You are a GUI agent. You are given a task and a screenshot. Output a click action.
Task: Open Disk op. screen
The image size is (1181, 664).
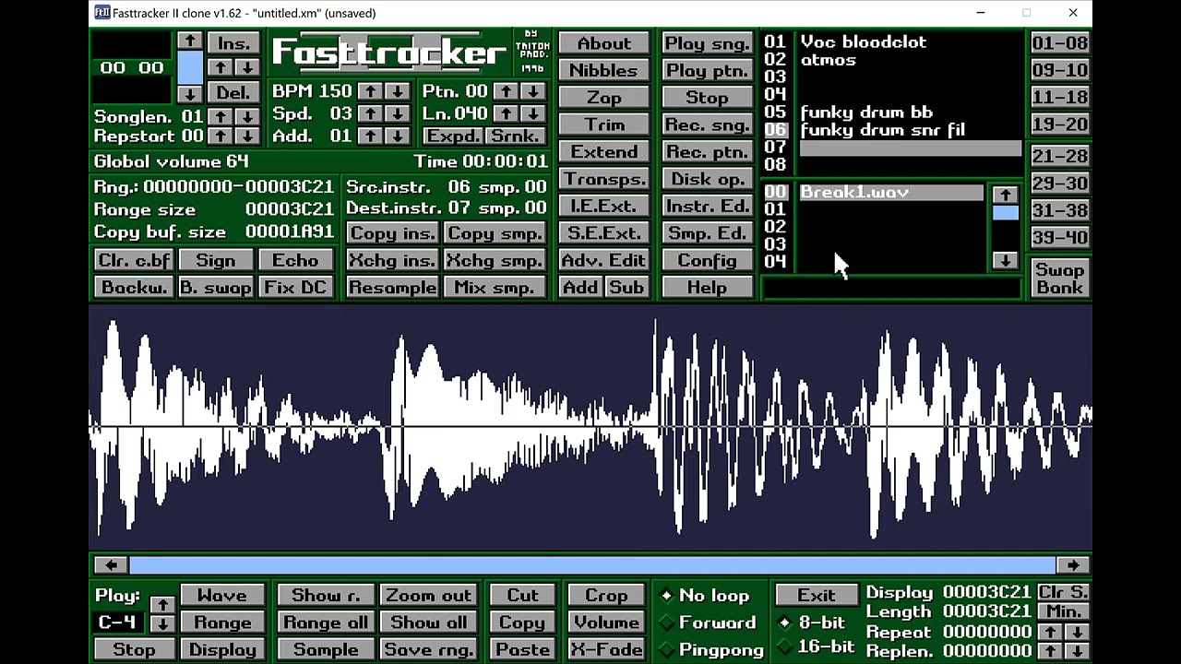point(707,179)
